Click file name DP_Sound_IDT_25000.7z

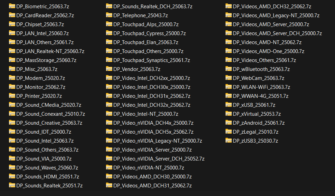[x=44, y=132]
